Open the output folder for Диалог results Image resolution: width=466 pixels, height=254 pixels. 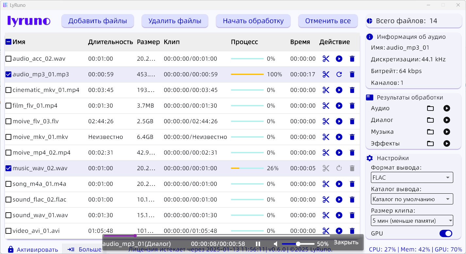pyautogui.click(x=430, y=120)
